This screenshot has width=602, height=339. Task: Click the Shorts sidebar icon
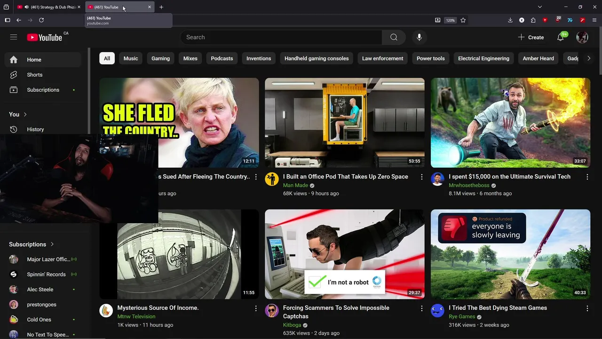click(x=14, y=75)
